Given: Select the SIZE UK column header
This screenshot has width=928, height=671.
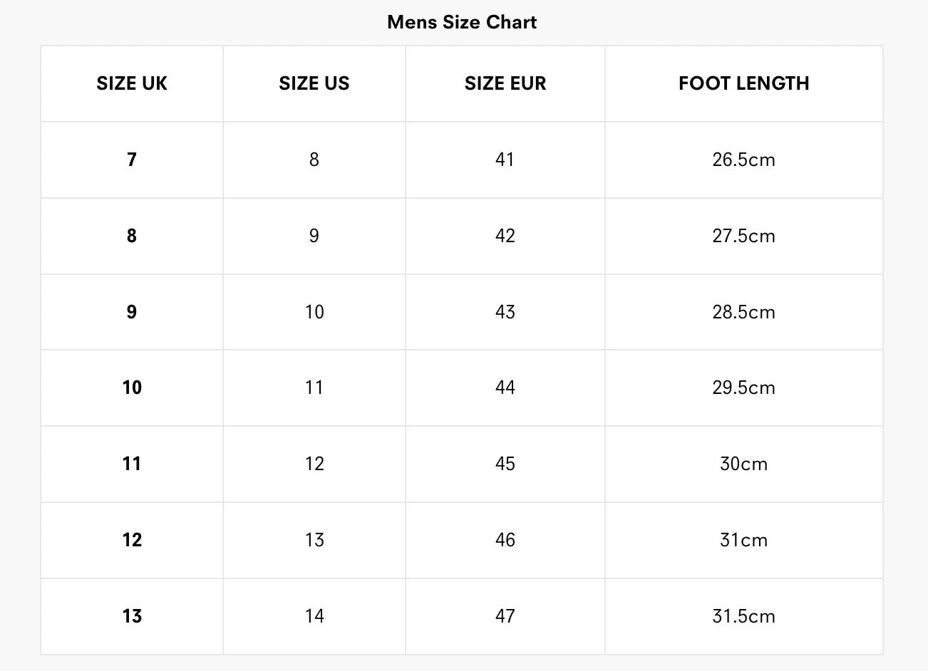Looking at the screenshot, I should click(132, 83).
